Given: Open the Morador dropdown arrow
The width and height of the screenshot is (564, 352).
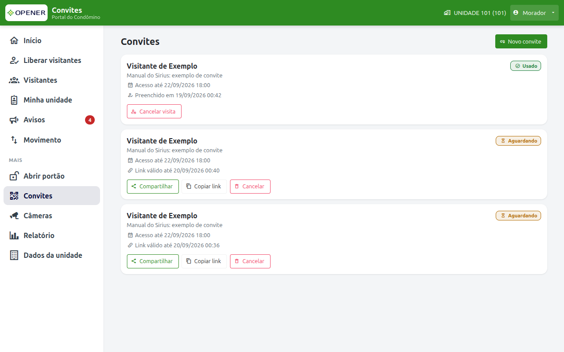Looking at the screenshot, I should [553, 13].
